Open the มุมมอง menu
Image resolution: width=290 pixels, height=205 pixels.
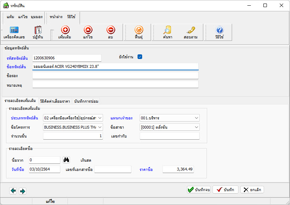[37, 17]
